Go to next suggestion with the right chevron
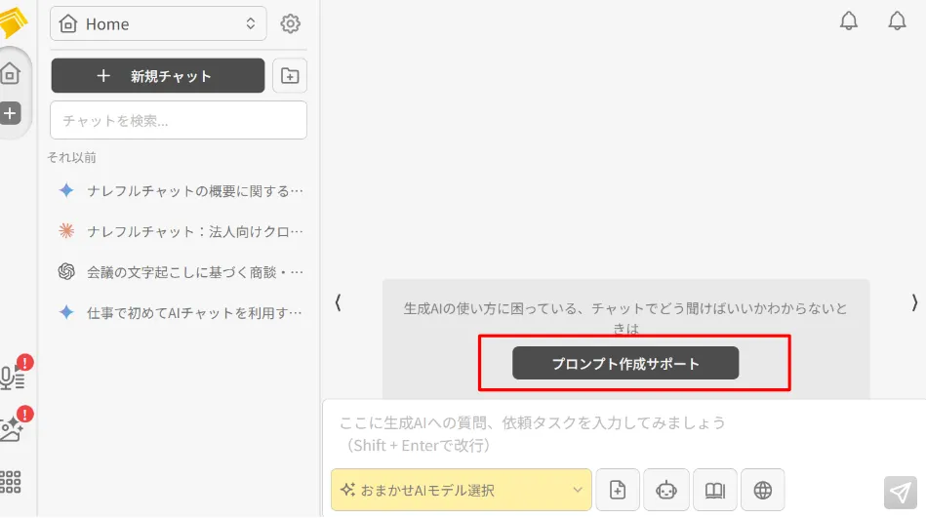The height and width of the screenshot is (519, 926). pos(914,303)
